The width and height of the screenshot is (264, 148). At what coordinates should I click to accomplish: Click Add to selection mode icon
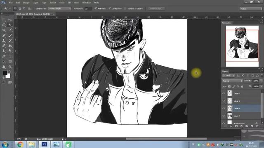coord(20,9)
